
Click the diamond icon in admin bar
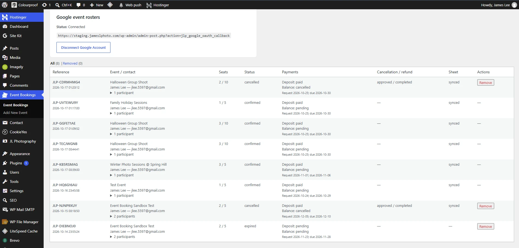click(110, 5)
